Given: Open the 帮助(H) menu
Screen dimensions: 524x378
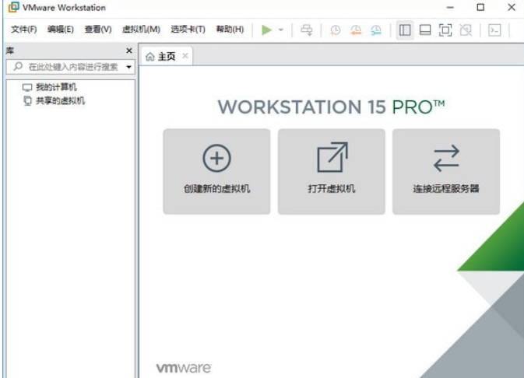Looking at the screenshot, I should 230,30.
